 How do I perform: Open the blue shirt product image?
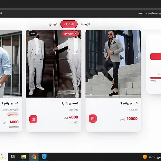click(x=11, y=64)
